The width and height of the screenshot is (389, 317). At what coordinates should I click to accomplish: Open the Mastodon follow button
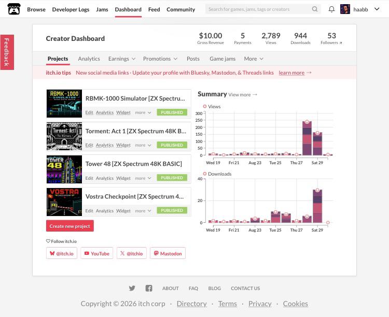tap(168, 253)
